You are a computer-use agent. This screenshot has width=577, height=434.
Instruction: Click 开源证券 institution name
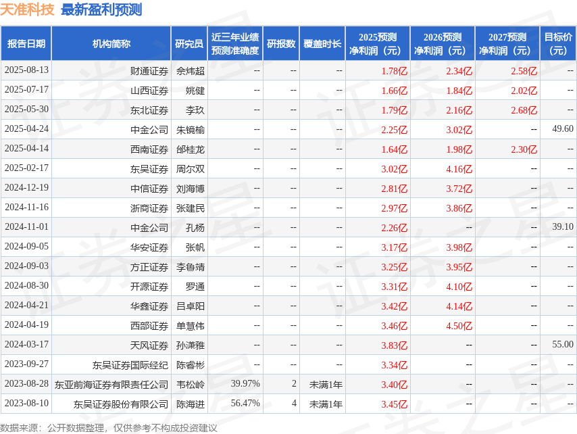pyautogui.click(x=149, y=287)
